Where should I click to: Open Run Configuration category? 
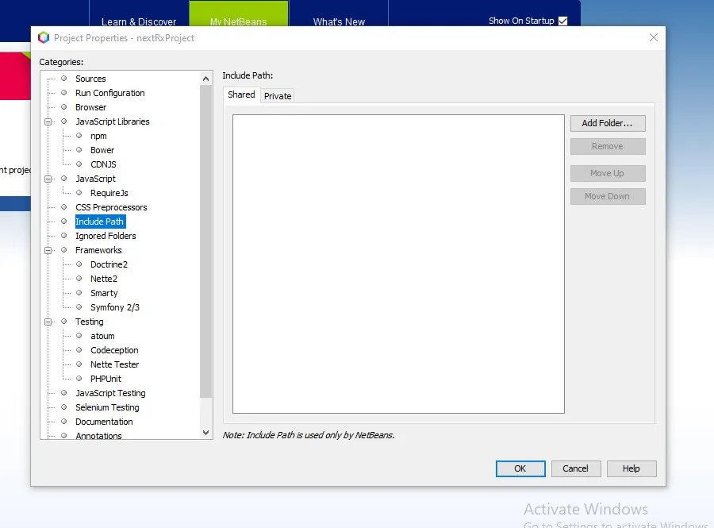point(109,93)
